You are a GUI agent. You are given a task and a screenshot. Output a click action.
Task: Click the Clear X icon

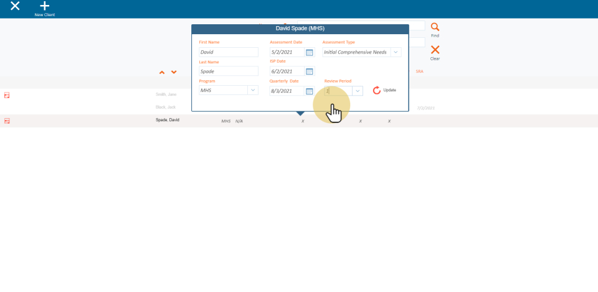click(435, 50)
